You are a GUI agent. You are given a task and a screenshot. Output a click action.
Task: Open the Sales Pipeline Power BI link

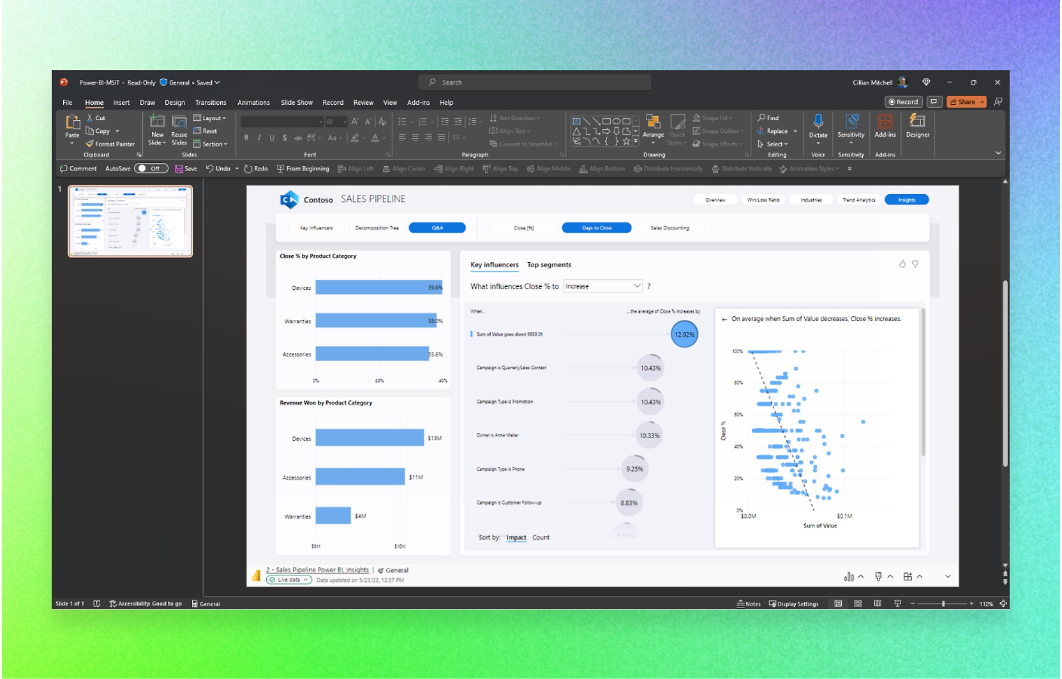point(317,570)
